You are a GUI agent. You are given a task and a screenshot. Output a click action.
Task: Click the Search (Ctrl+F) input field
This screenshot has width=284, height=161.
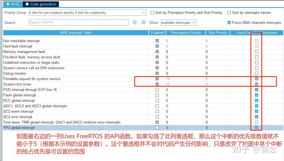coord(78,23)
